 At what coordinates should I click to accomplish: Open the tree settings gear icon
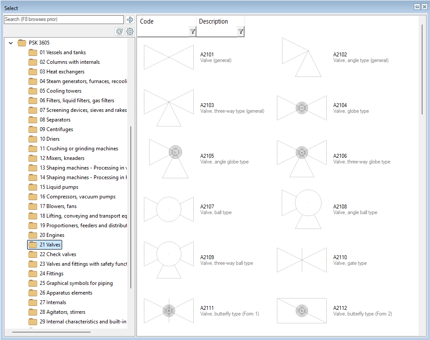(129, 31)
